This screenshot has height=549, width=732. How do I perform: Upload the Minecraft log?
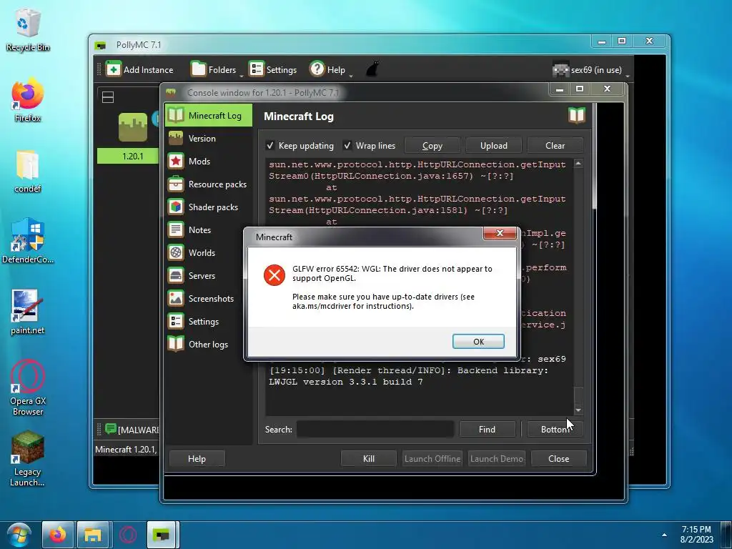coord(493,146)
